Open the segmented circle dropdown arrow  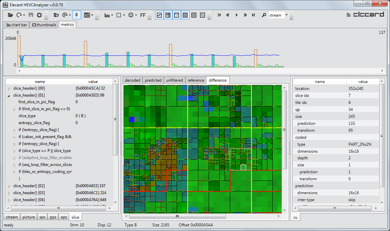[136, 15]
